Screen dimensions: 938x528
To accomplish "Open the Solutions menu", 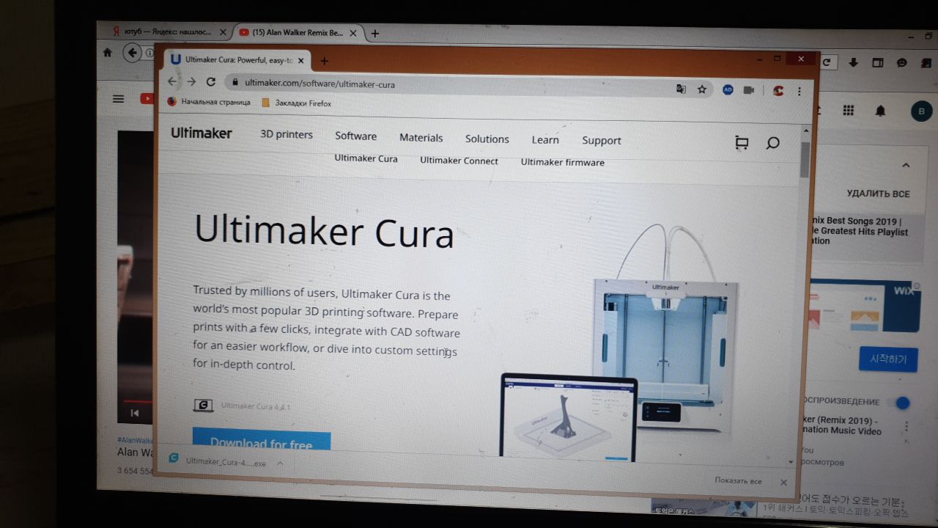I will click(x=487, y=139).
